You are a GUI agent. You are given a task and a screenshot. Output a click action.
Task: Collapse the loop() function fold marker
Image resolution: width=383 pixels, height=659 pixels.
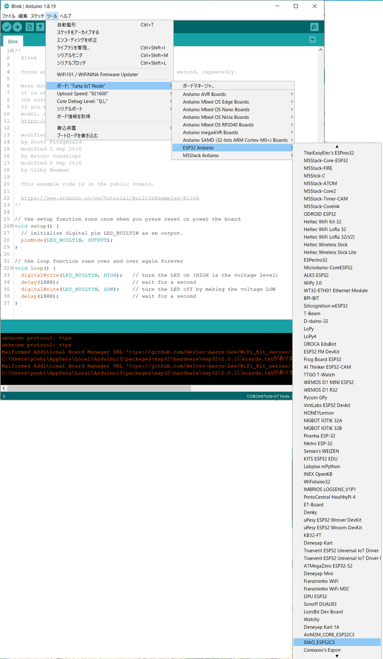11,268
